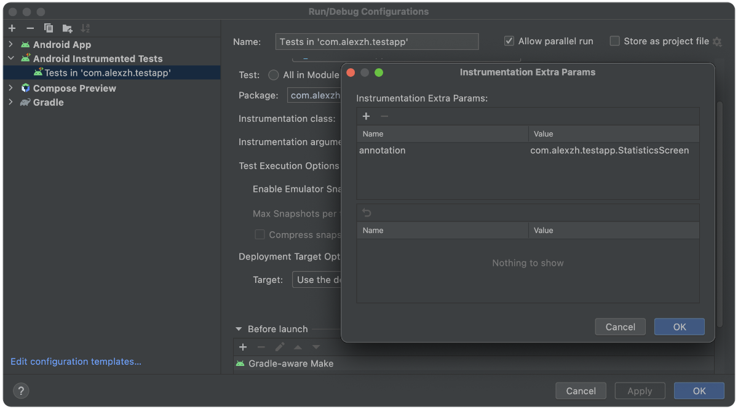Confirm with OK in Instrumentation Extra Params

[x=680, y=327]
